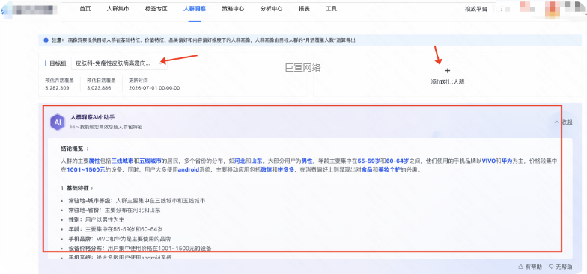Click the VIVO link in summary
The image size is (587, 274).
[488, 161]
